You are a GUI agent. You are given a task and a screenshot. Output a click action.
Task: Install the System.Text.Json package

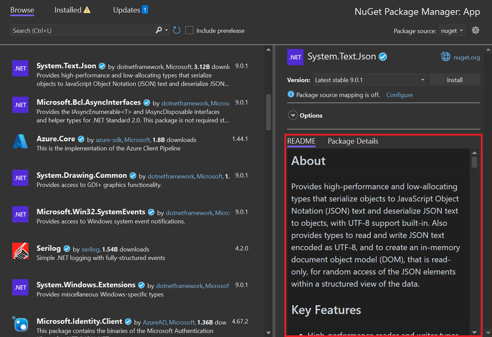click(x=454, y=79)
